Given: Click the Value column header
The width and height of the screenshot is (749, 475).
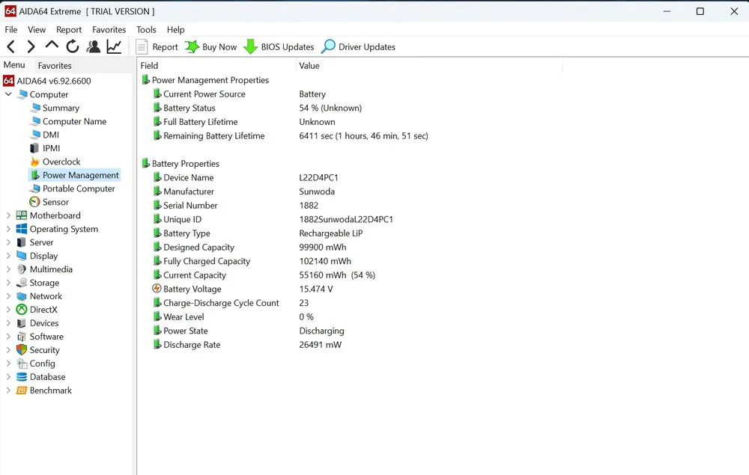Looking at the screenshot, I should [429, 66].
